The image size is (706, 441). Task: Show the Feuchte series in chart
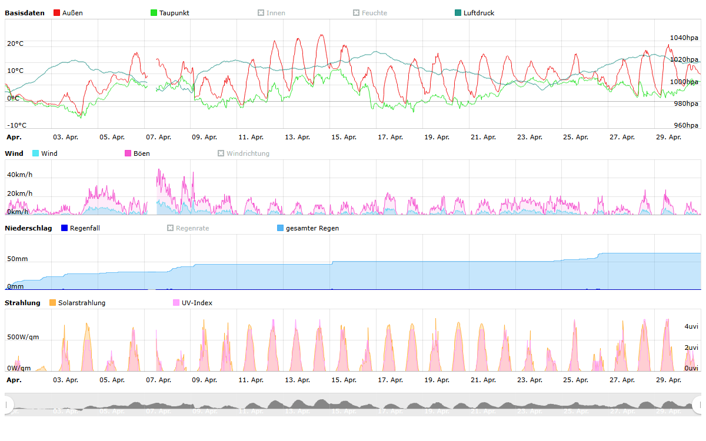pos(357,13)
